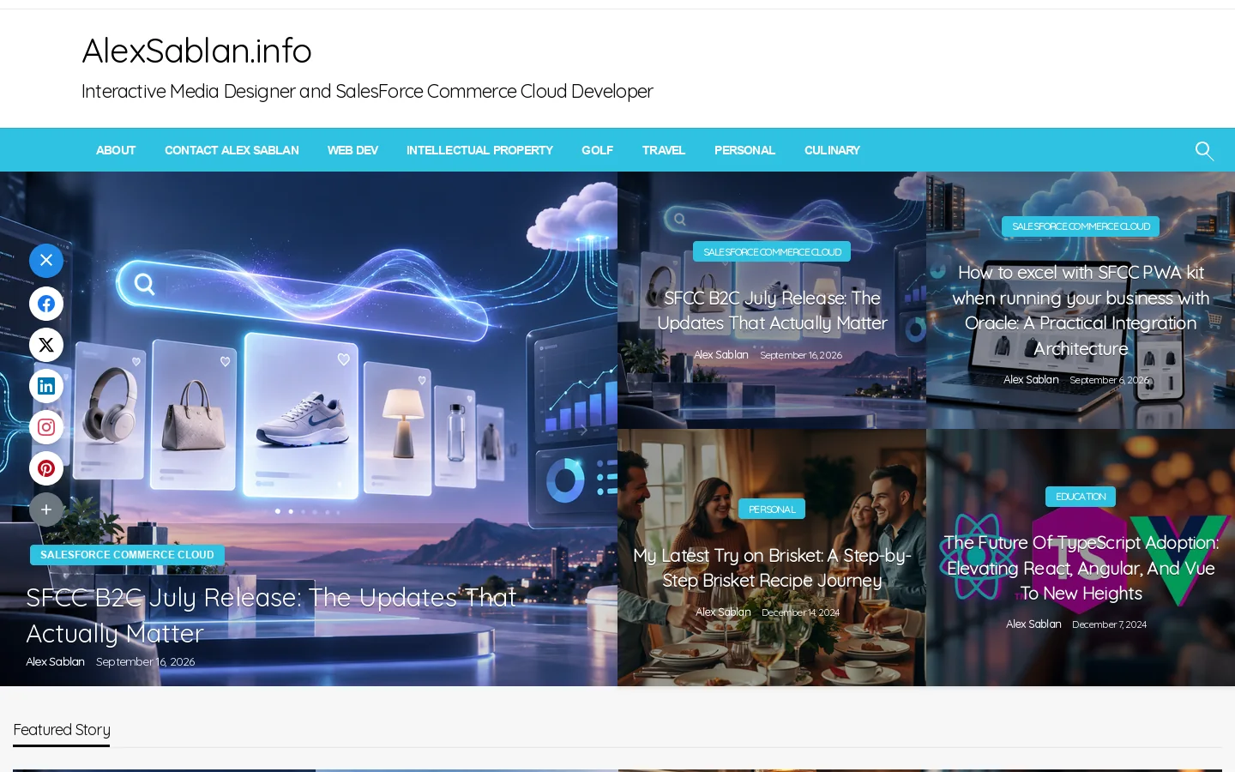
Task: Open Future Of TypeScript Adoption article
Action: point(1081,568)
